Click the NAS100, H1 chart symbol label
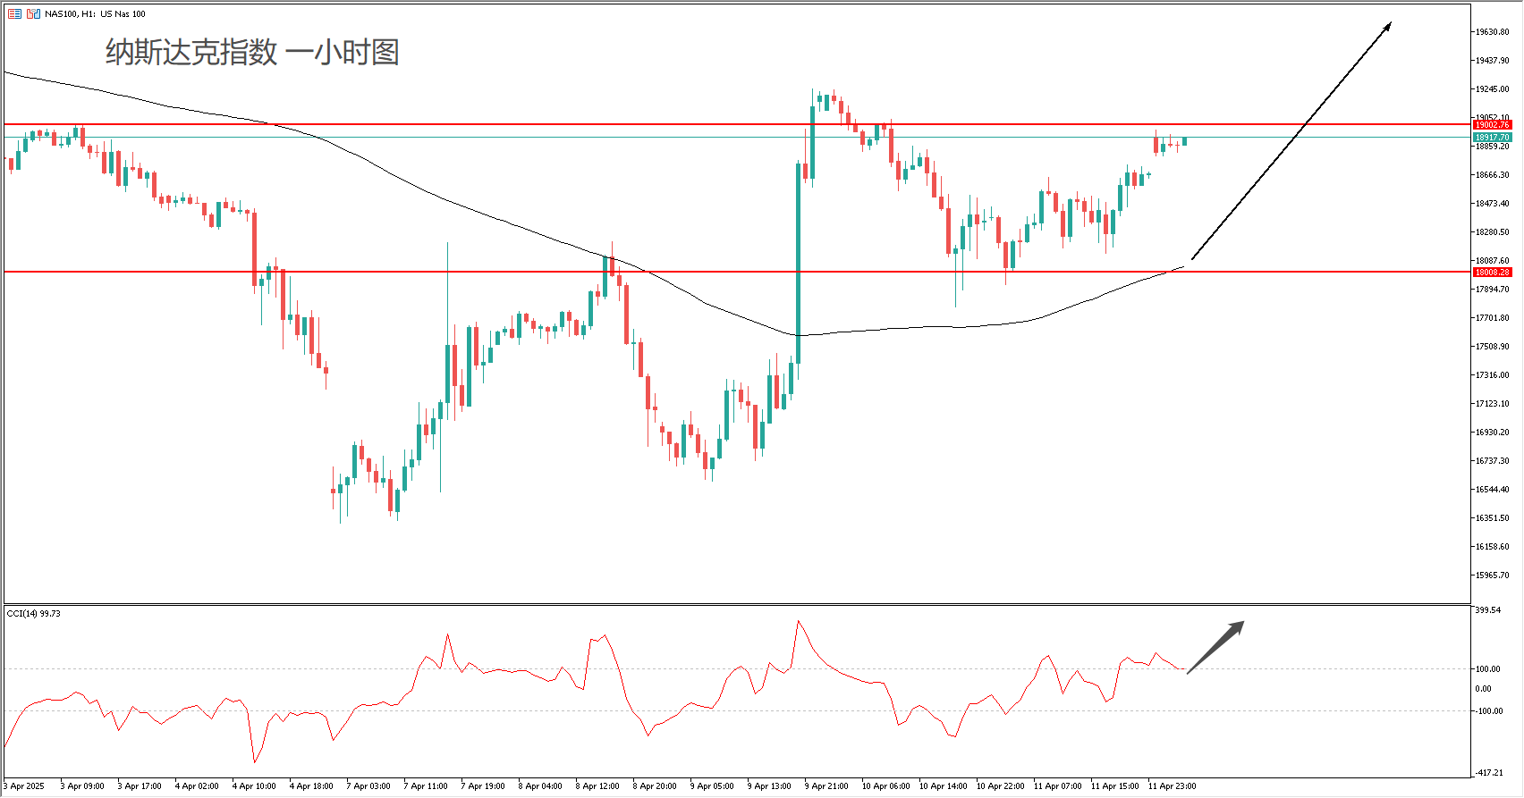Viewport: 1524px width, 798px height. (x=95, y=13)
